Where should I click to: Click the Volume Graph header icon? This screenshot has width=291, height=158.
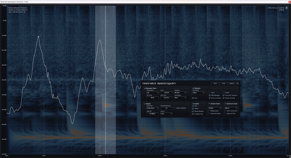click(x=209, y=104)
